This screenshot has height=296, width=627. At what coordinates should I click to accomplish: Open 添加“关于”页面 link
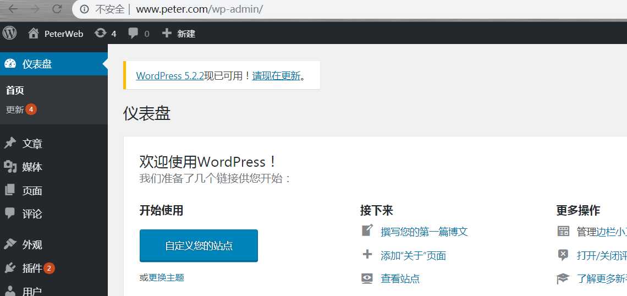pos(414,256)
